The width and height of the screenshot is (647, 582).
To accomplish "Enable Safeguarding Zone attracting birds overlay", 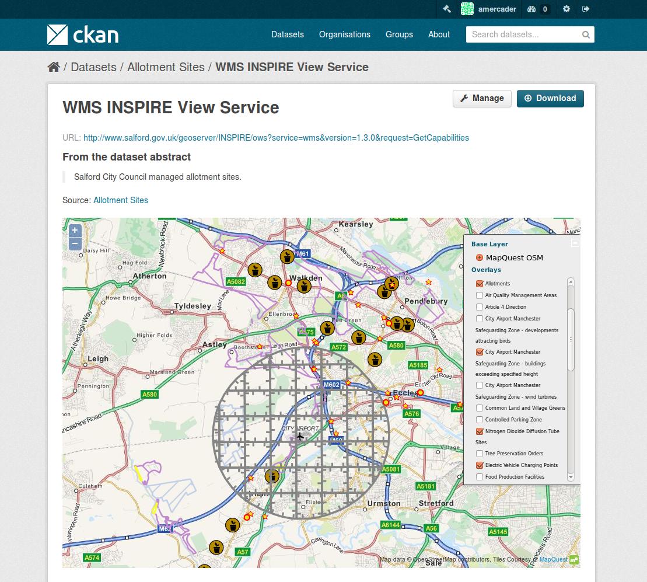I will pyautogui.click(x=480, y=319).
